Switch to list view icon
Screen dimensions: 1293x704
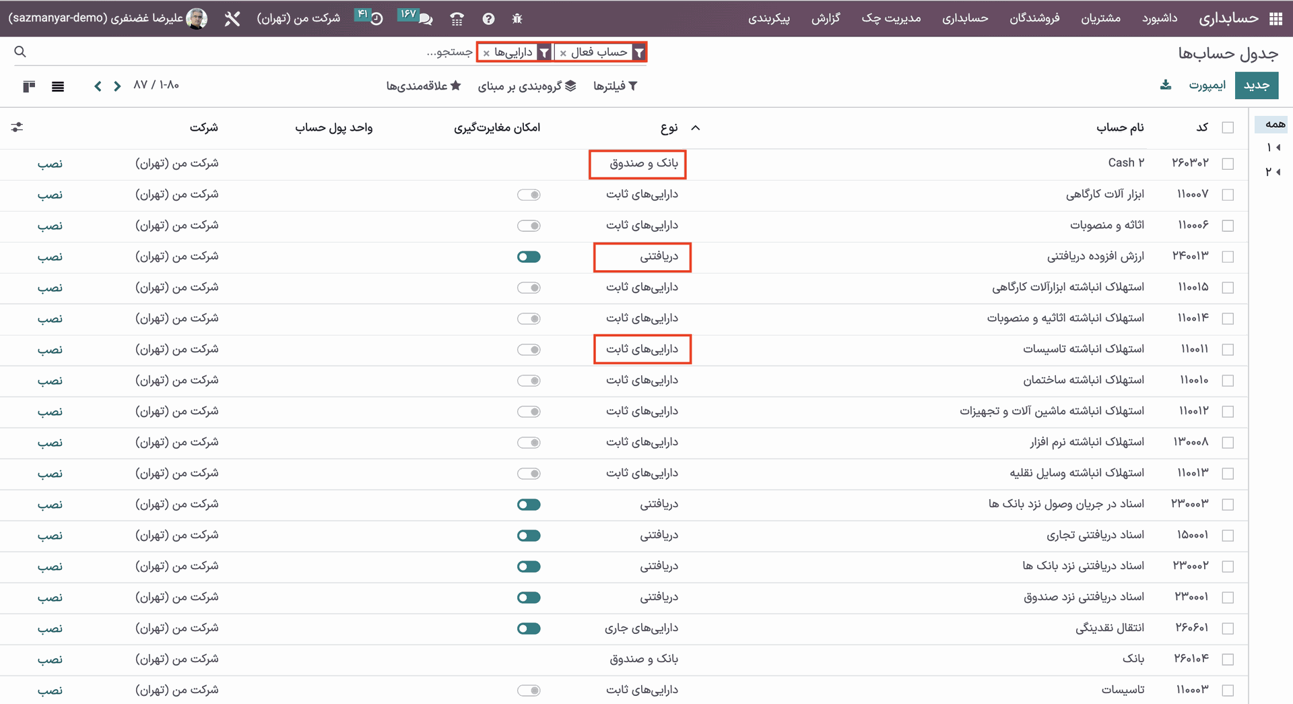[58, 86]
